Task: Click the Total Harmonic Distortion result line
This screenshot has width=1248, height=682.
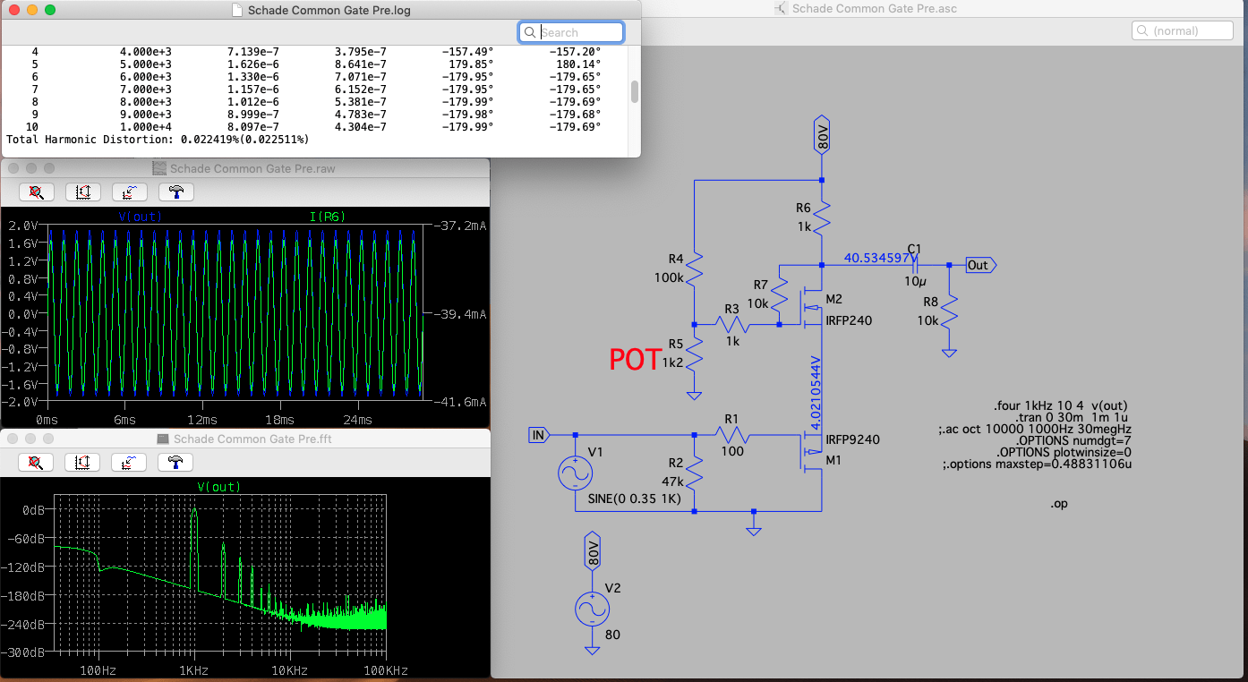Action: 158,140
